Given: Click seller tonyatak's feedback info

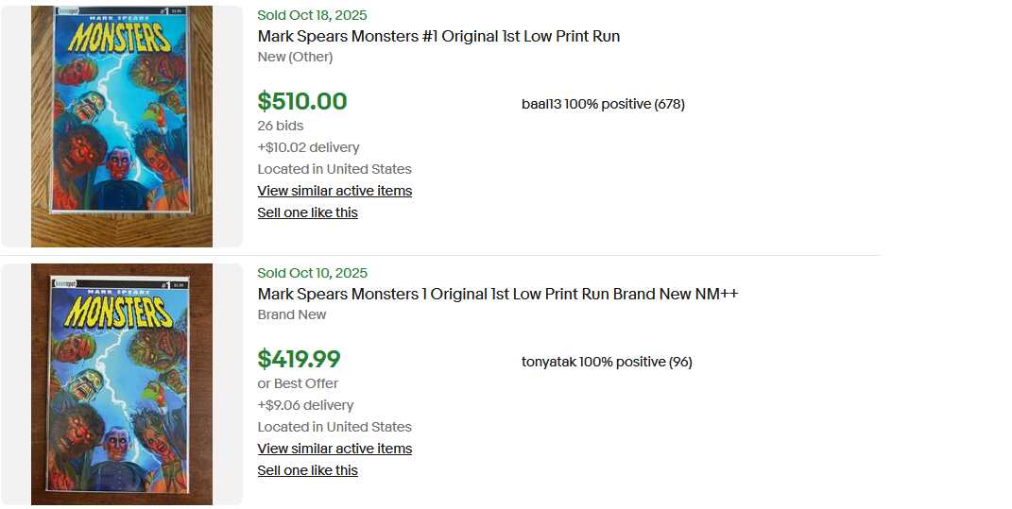Looking at the screenshot, I should point(607,362).
